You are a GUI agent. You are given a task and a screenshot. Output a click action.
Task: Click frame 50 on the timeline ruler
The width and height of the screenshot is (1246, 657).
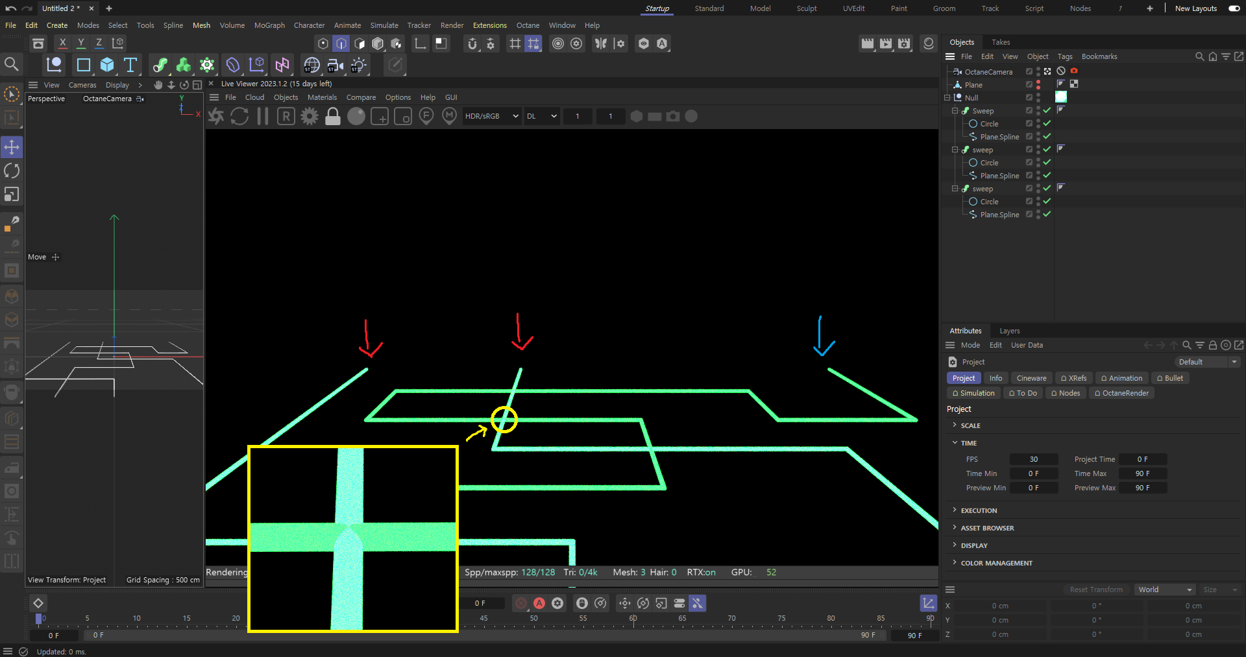pyautogui.click(x=533, y=618)
